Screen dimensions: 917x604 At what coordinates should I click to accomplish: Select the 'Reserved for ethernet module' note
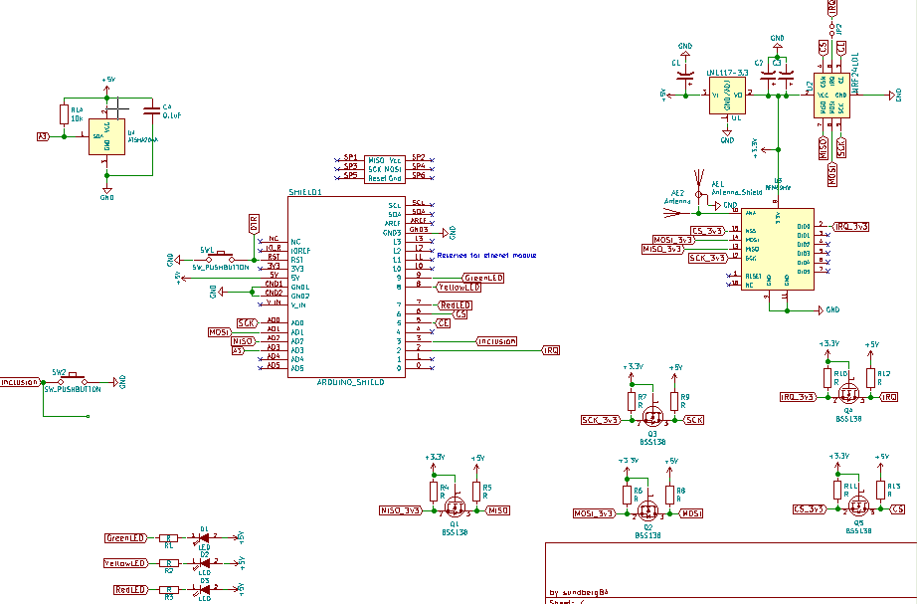(486, 256)
